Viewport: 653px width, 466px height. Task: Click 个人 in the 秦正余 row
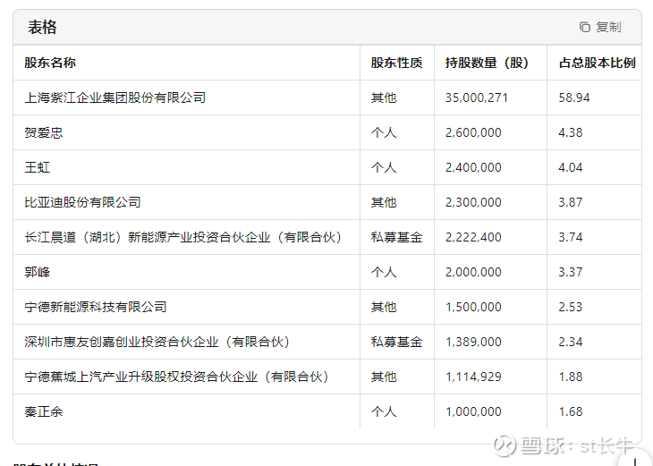(384, 411)
